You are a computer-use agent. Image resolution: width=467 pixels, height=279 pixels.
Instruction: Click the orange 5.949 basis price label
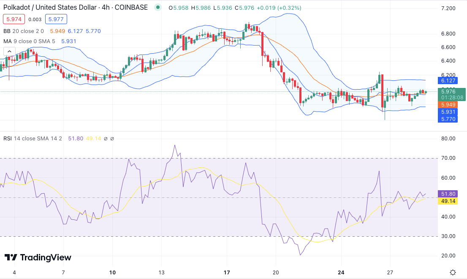click(448, 105)
